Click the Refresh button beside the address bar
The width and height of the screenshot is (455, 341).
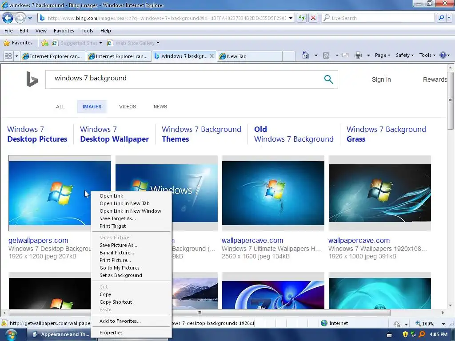(302, 18)
